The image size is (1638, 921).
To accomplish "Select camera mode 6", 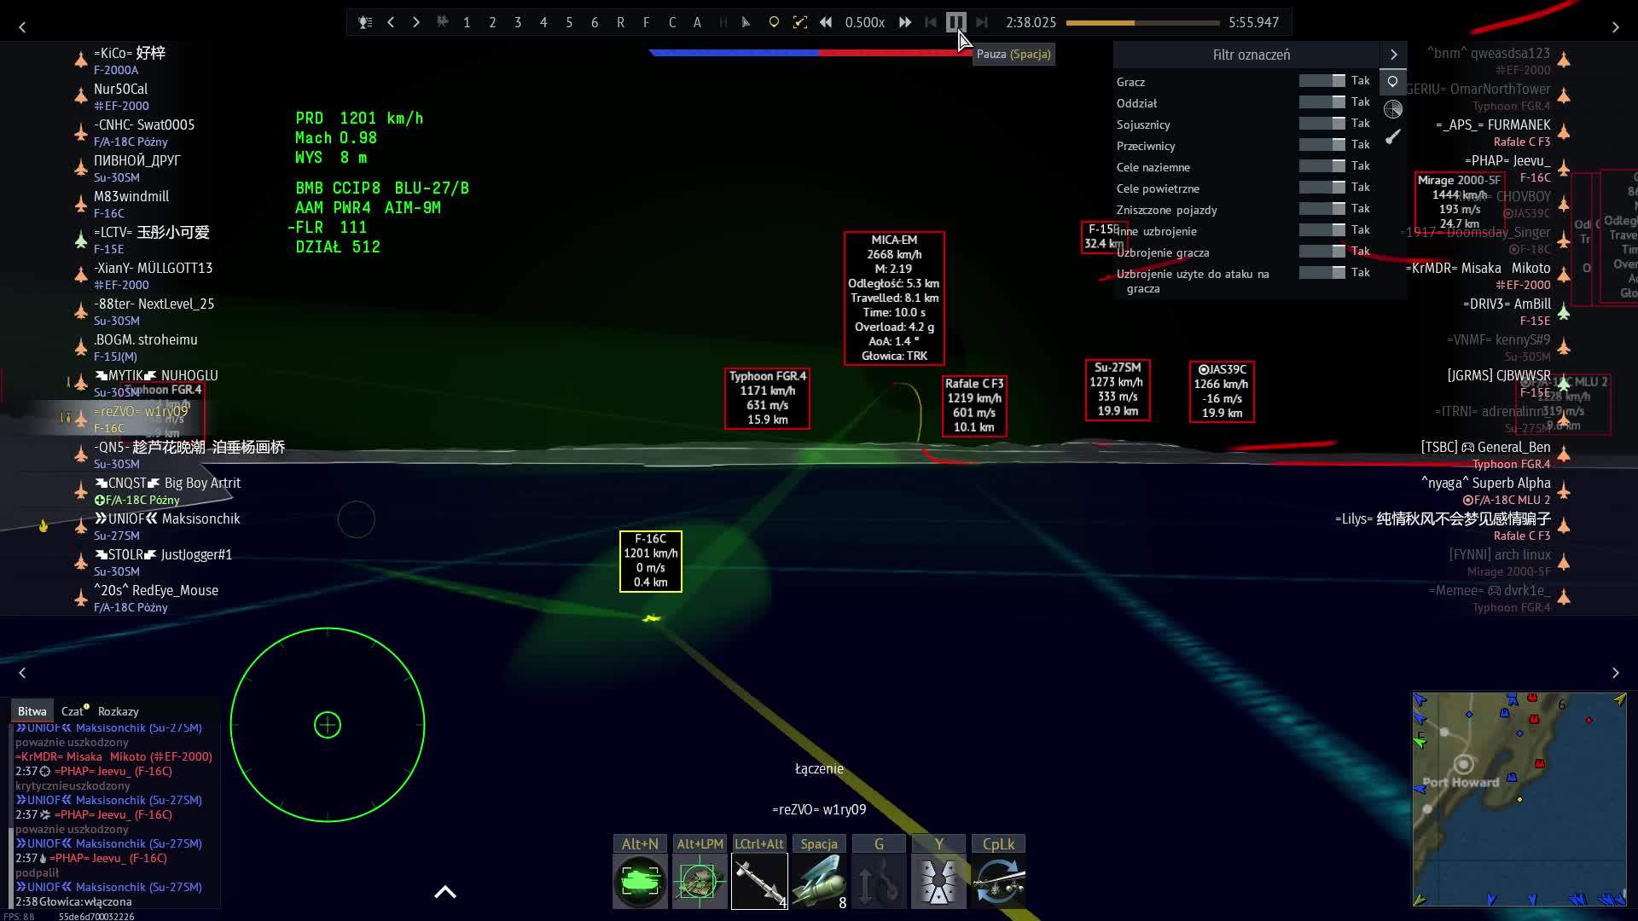I will 595,22.
